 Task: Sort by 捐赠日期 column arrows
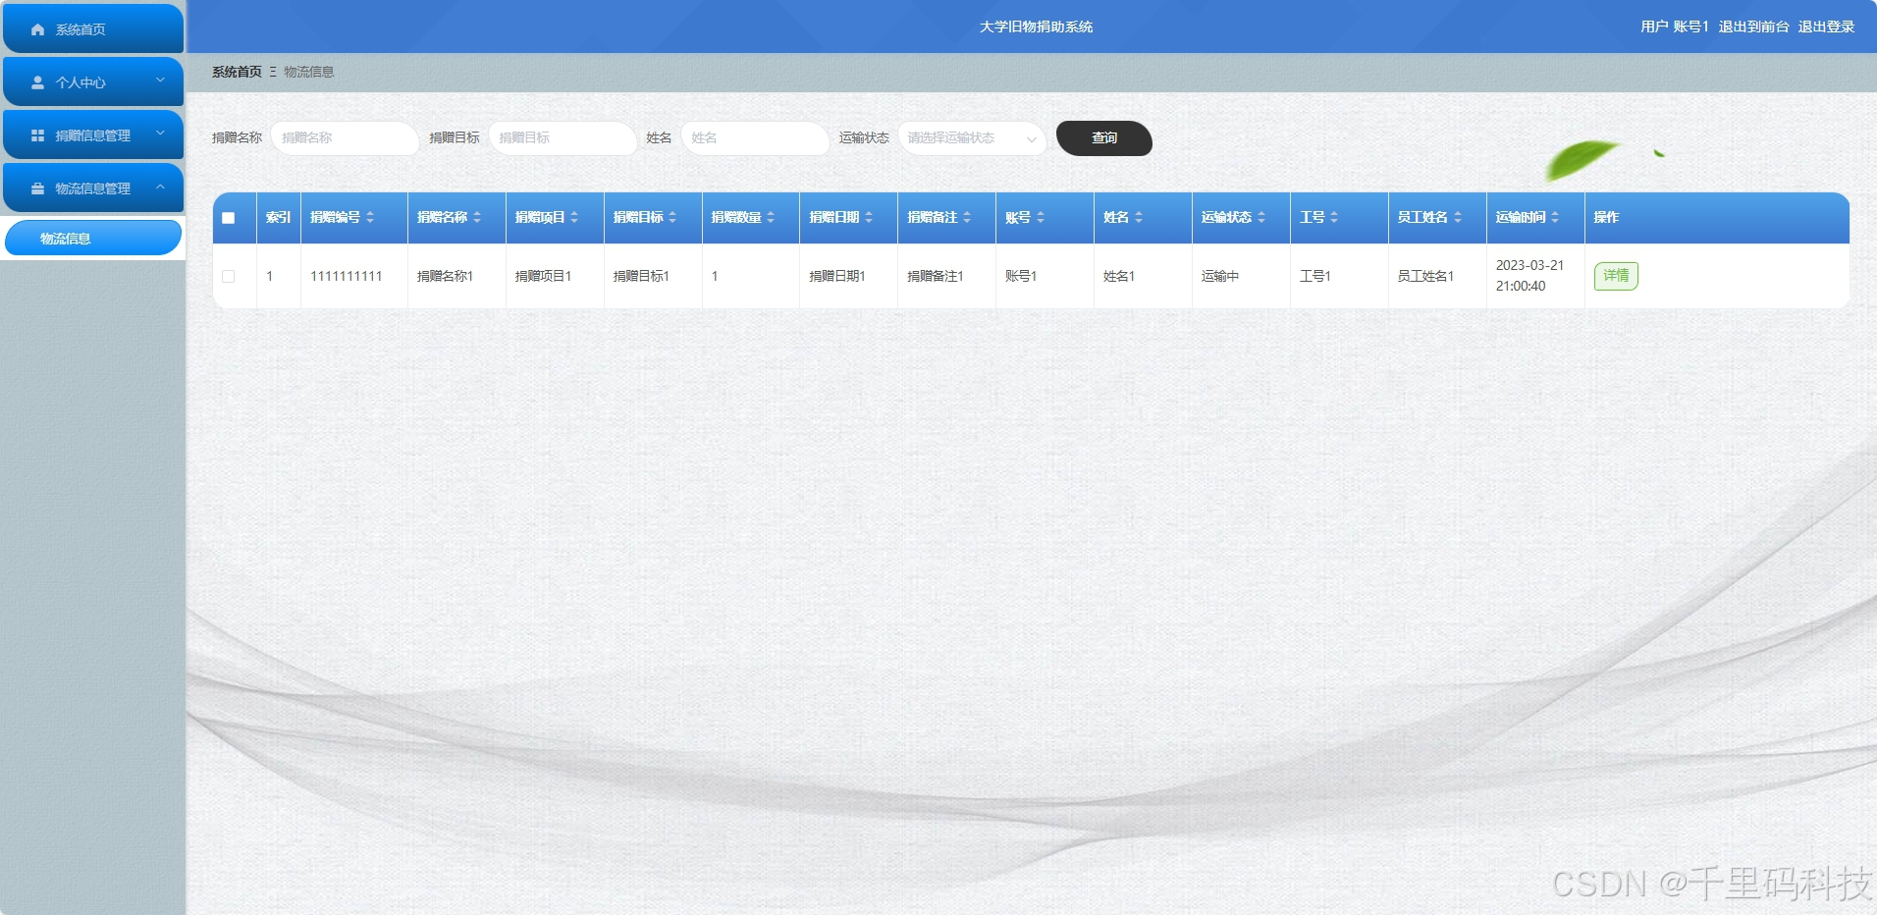869,217
